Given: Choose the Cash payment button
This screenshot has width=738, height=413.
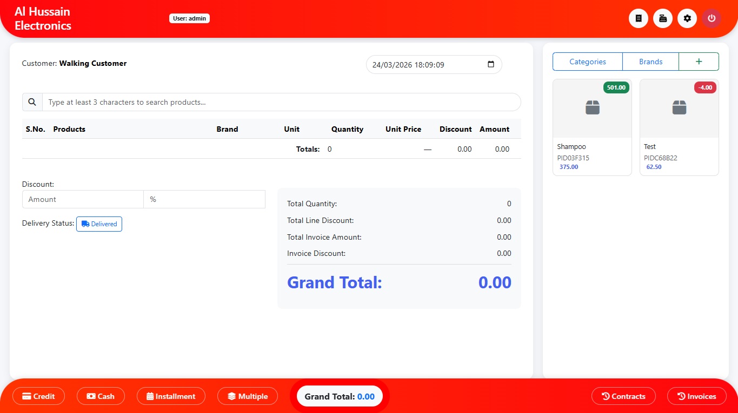Looking at the screenshot, I should coord(101,396).
